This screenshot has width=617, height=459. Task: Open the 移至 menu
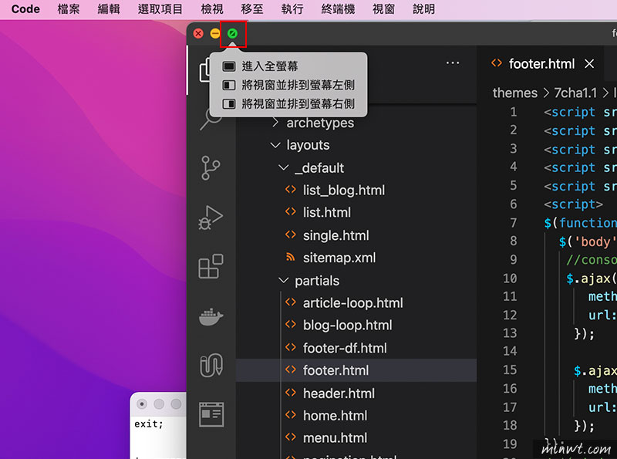point(252,9)
